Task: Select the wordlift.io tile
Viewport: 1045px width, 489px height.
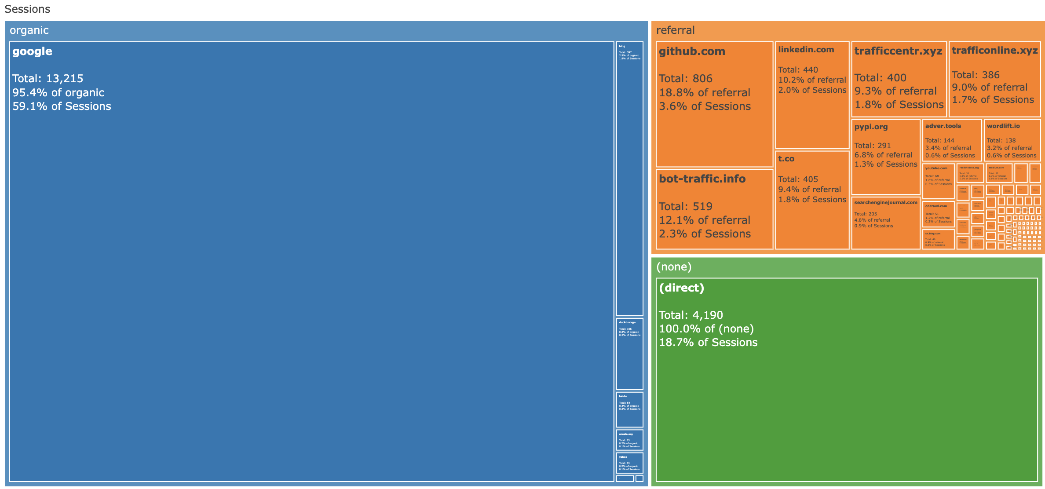Action: coord(1012,140)
